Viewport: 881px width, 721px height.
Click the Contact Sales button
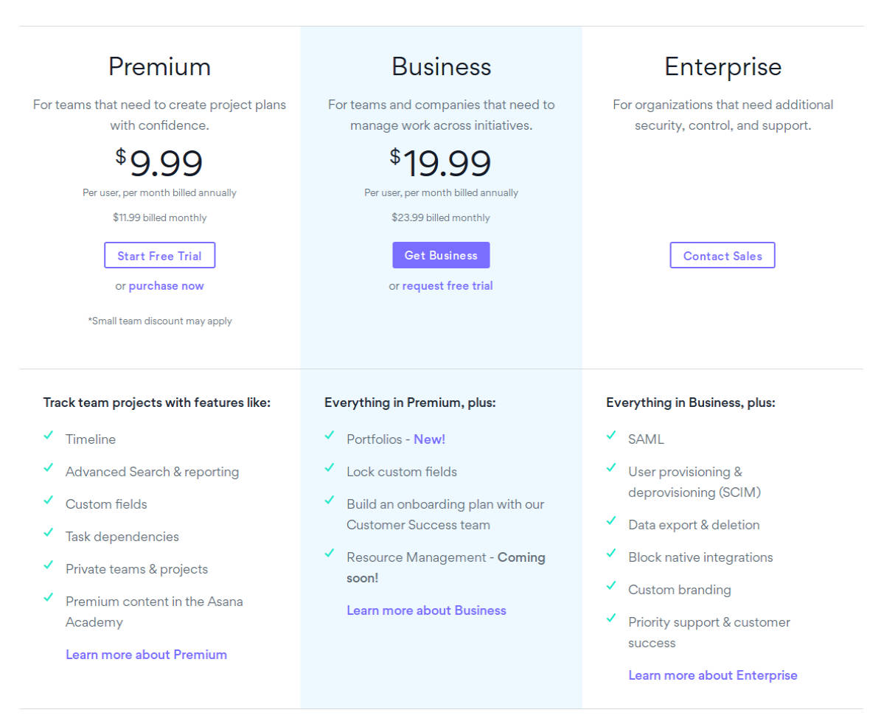[x=722, y=255]
